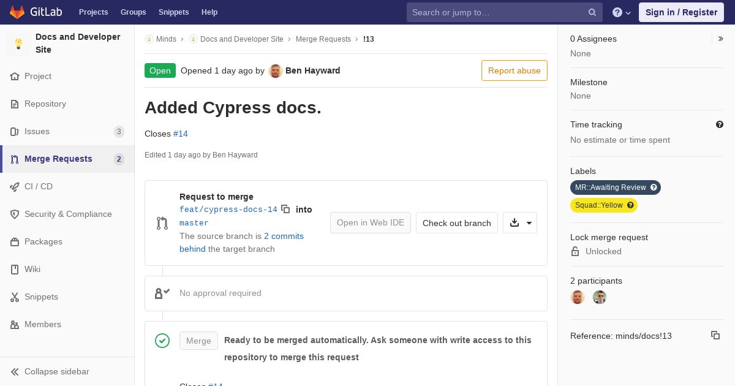Image resolution: width=735 pixels, height=386 pixels.
Task: Click the Report abuse button
Action: click(x=514, y=70)
